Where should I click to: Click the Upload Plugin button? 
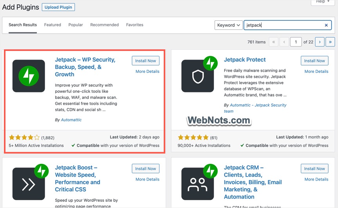(58, 7)
